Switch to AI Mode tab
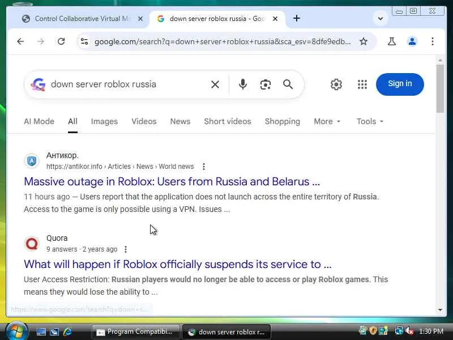 [39, 121]
